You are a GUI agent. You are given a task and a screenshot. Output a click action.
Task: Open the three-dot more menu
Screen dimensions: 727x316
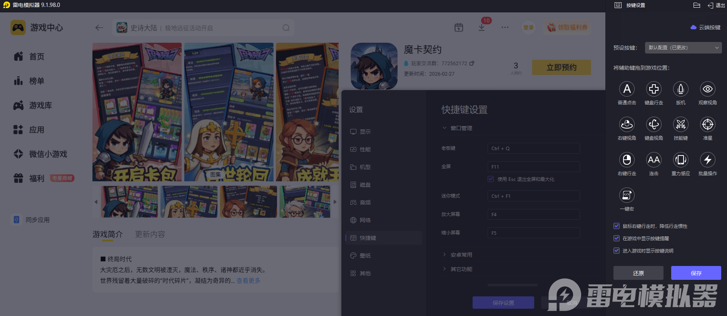point(505,27)
